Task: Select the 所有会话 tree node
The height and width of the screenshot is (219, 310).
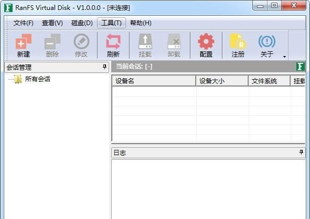Action: pyautogui.click(x=38, y=79)
